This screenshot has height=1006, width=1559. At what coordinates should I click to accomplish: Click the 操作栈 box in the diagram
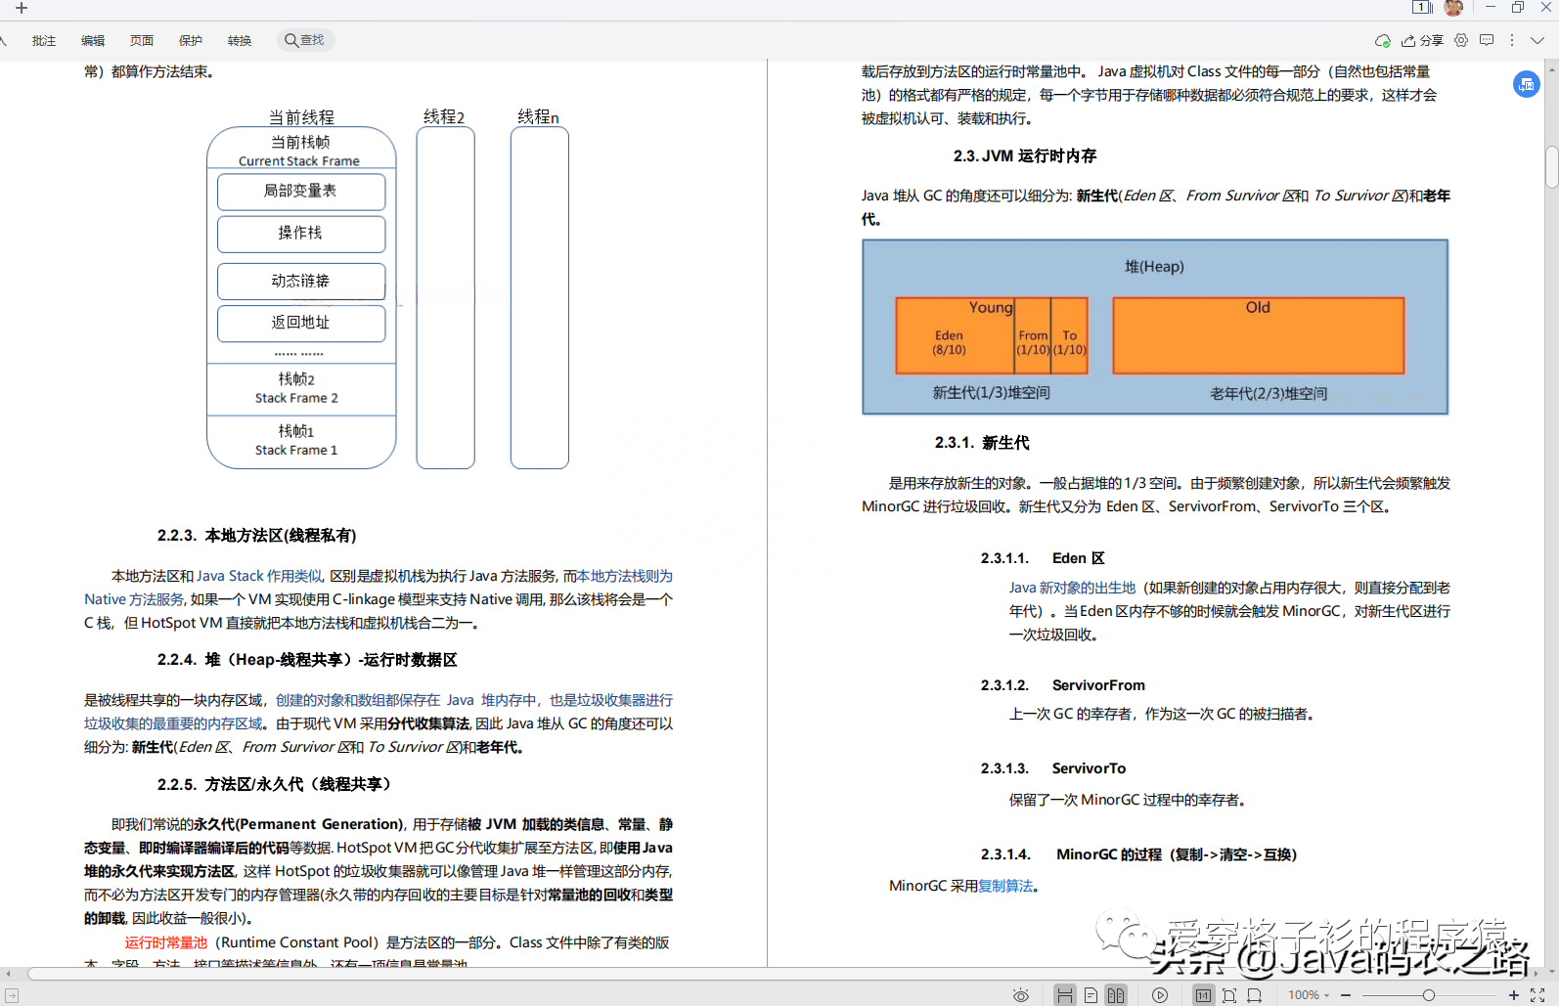pos(301,234)
